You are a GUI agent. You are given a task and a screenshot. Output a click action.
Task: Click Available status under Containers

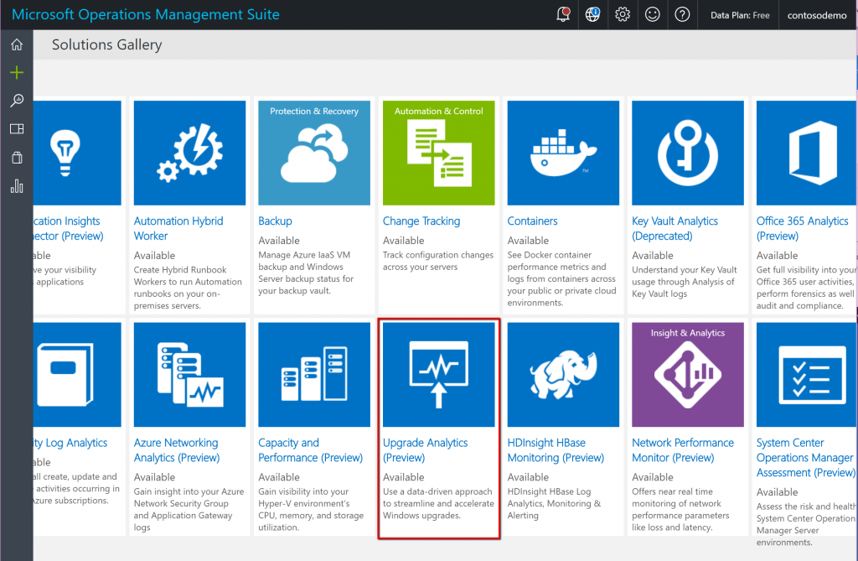click(528, 241)
